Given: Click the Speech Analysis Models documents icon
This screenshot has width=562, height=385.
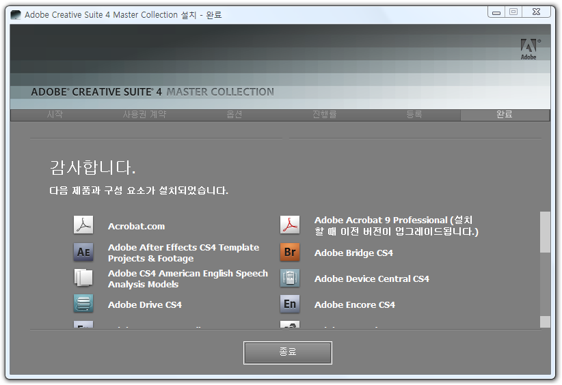Looking at the screenshot, I should click(83, 278).
